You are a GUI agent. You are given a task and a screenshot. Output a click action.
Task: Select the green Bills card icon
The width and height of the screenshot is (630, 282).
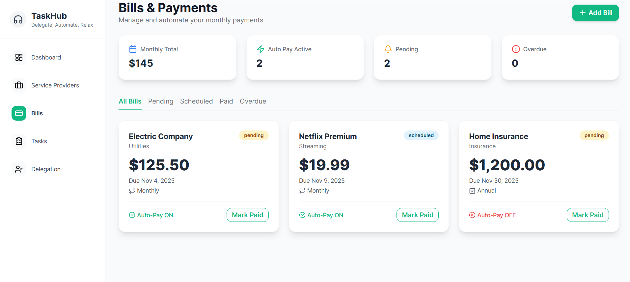pyautogui.click(x=19, y=113)
